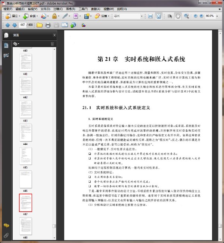Viewport: 224px width, 243px height.
Task: Choose the Select text cursor tool
Action: click(x=169, y=16)
